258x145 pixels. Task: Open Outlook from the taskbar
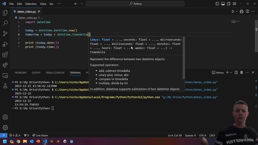point(31,141)
